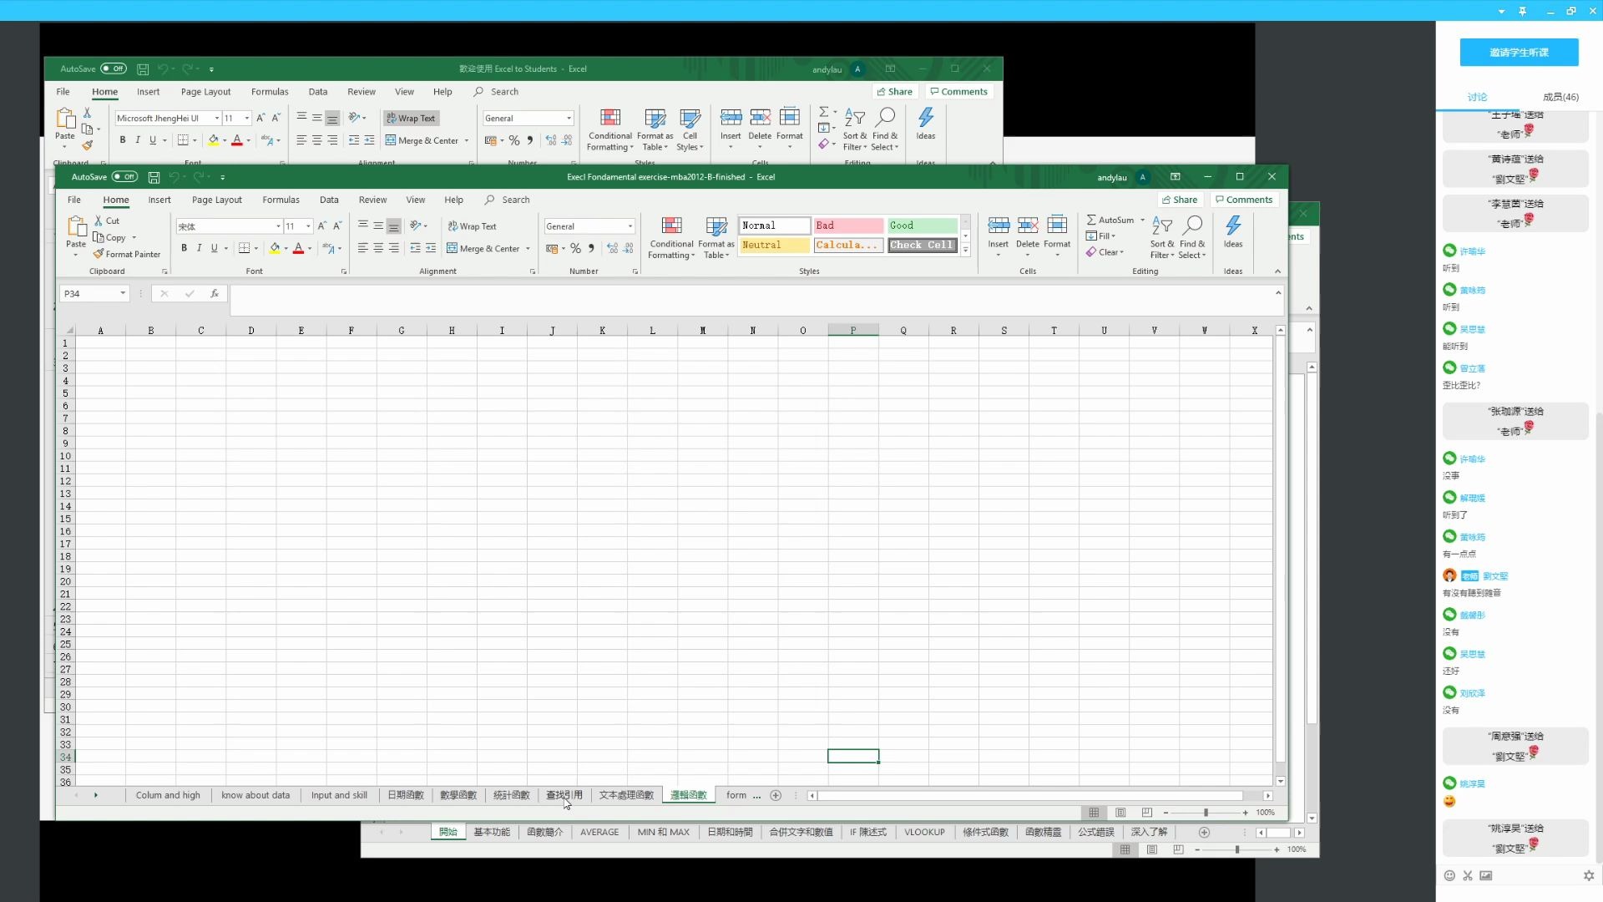This screenshot has height=902, width=1603.
Task: Expand the General number format dropdown
Action: coord(630,226)
